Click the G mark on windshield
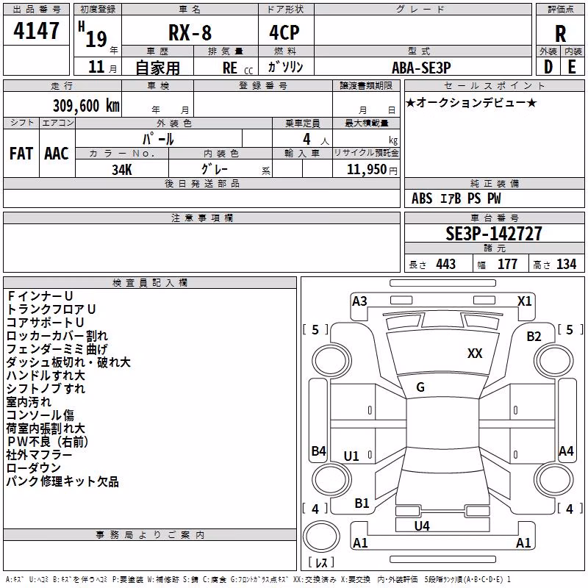The width and height of the screenshot is (588, 588). 420,387
